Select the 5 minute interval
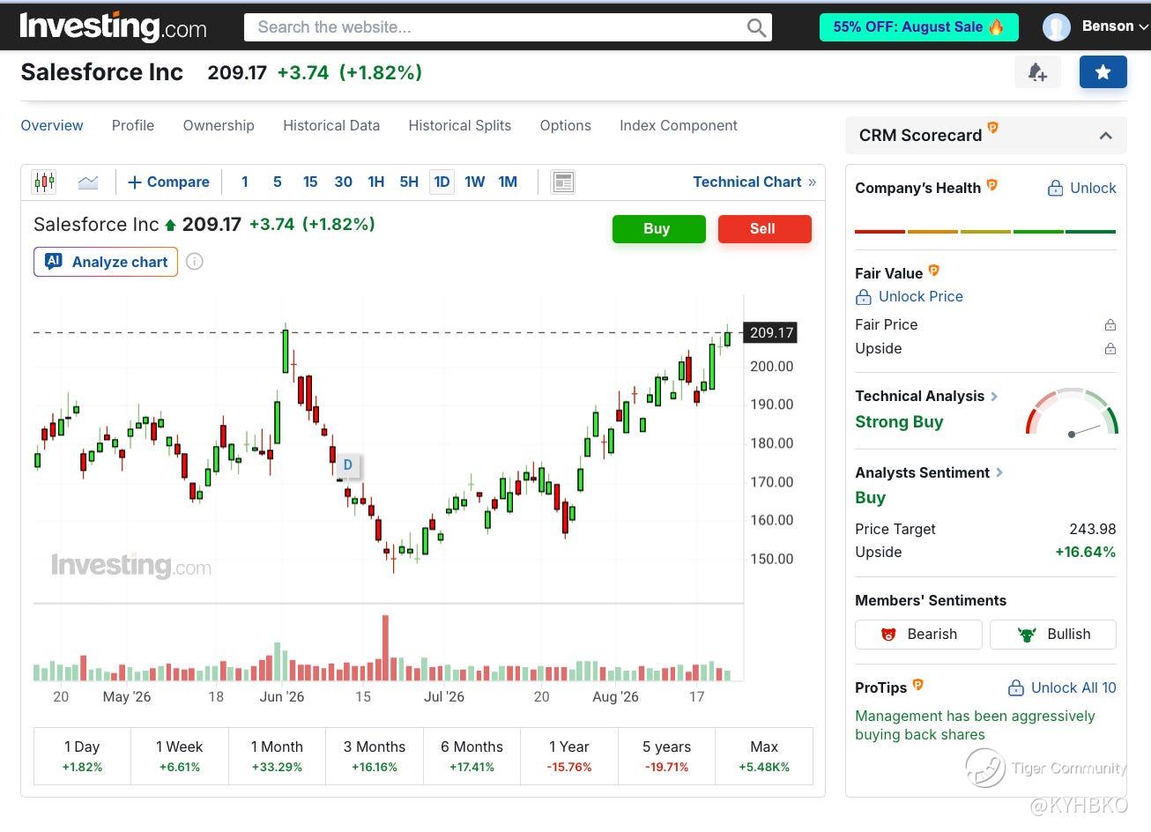1151x832 pixels. tap(278, 182)
